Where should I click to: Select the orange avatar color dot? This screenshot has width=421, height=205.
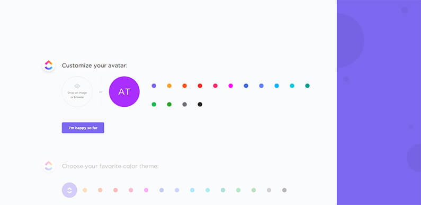coord(169,86)
